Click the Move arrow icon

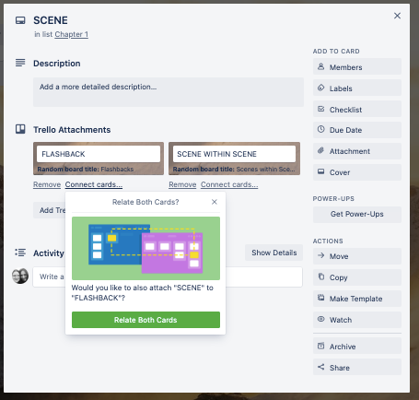pos(320,255)
